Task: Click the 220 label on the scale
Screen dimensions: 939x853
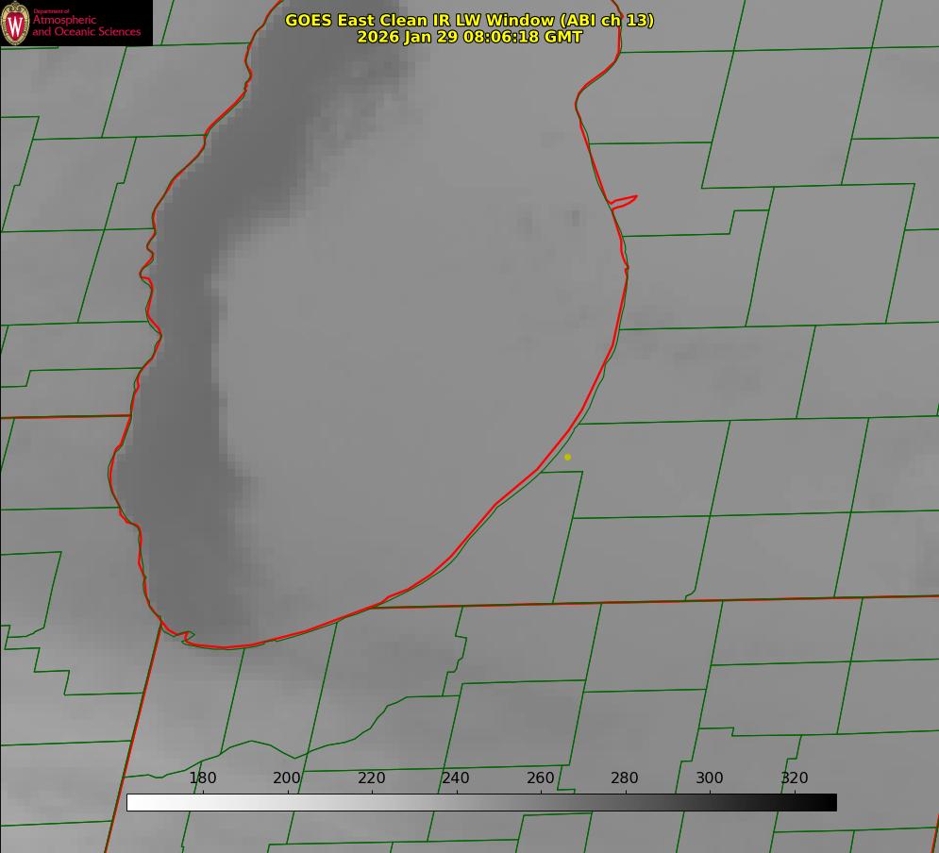Action: (372, 778)
